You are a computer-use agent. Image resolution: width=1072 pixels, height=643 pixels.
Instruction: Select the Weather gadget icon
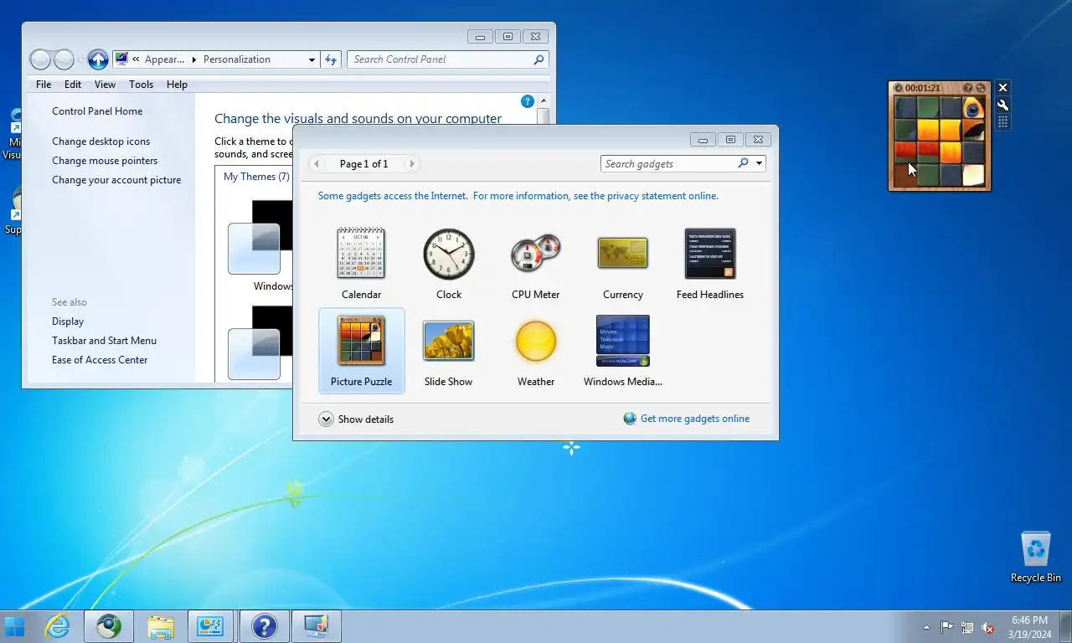click(536, 341)
